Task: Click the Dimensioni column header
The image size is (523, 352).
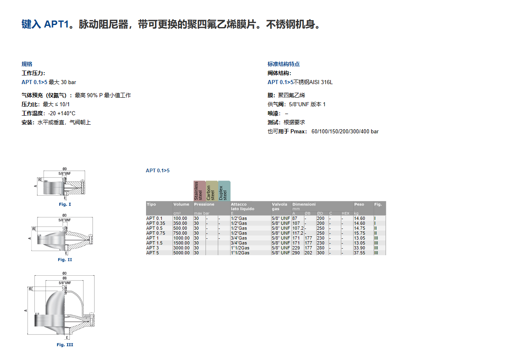Action: (304, 204)
